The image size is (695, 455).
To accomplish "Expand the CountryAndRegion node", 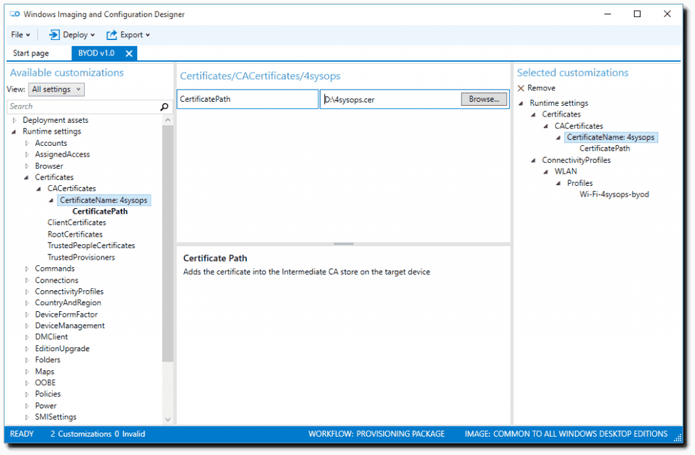I will [27, 303].
